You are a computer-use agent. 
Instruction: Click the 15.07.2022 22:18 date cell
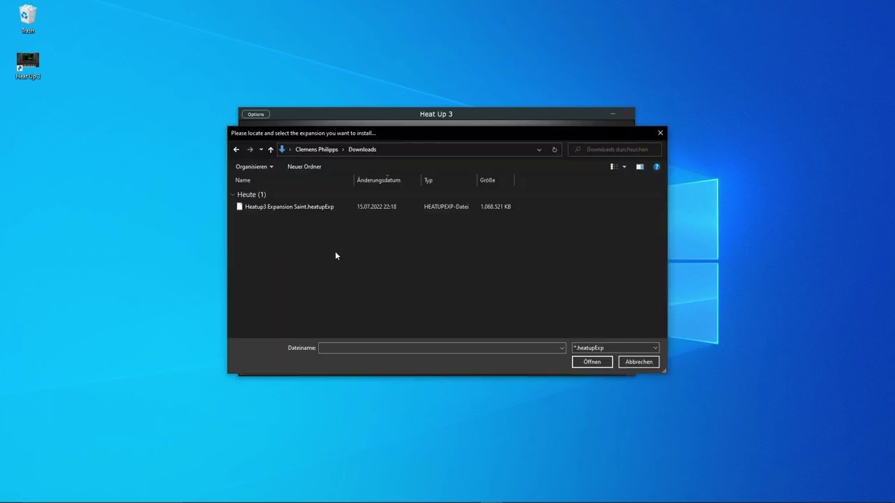pyautogui.click(x=376, y=207)
